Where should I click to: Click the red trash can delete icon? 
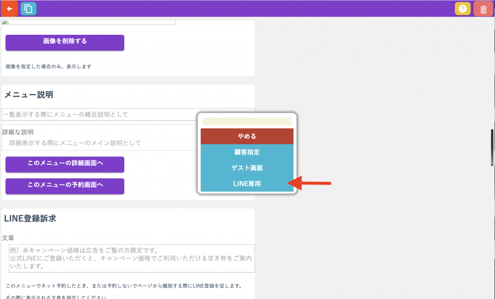[x=483, y=9]
